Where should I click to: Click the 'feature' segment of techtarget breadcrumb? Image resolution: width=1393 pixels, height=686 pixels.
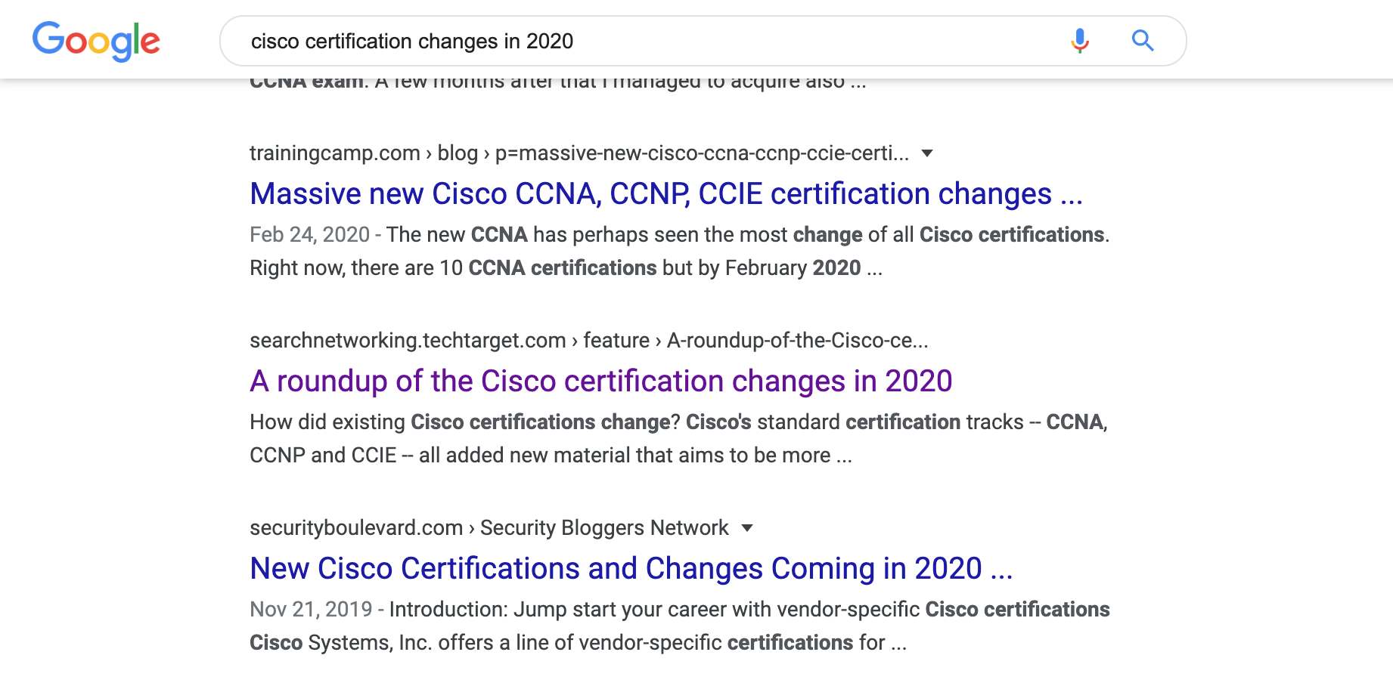click(x=616, y=341)
